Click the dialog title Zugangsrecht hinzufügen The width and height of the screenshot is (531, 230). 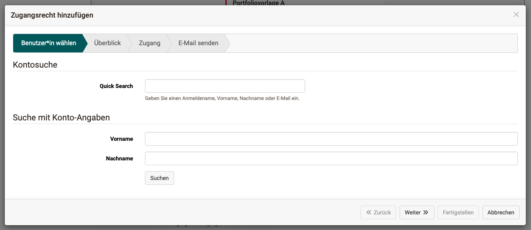52,15
